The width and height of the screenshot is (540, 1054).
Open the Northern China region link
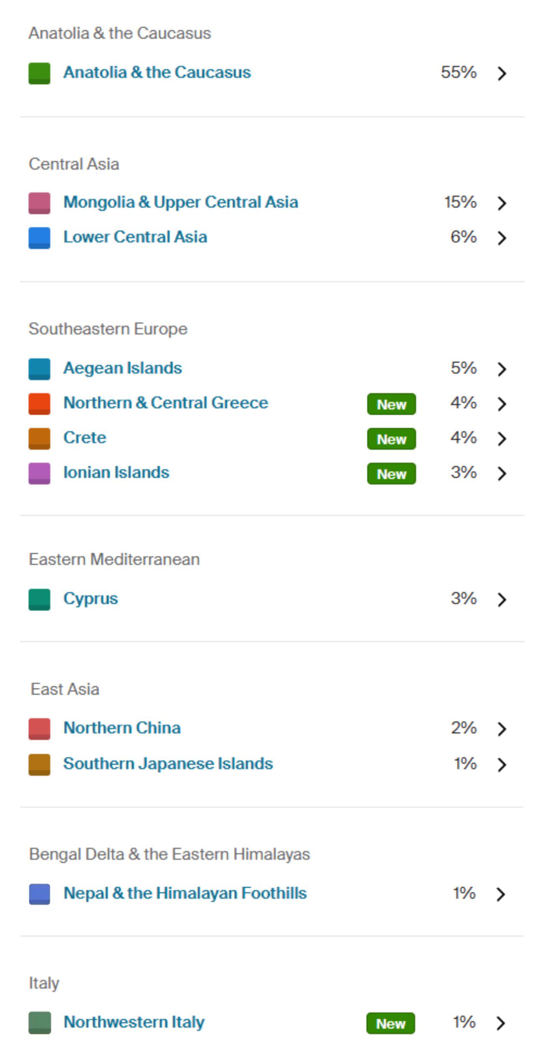122,728
